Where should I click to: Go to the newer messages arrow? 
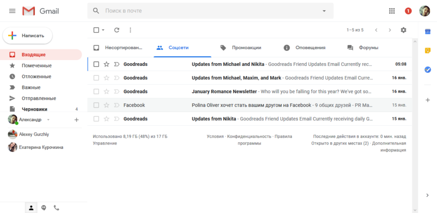pyautogui.click(x=376, y=30)
